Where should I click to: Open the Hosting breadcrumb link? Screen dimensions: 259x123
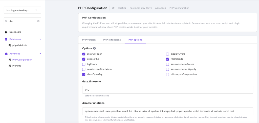[x=122, y=8]
